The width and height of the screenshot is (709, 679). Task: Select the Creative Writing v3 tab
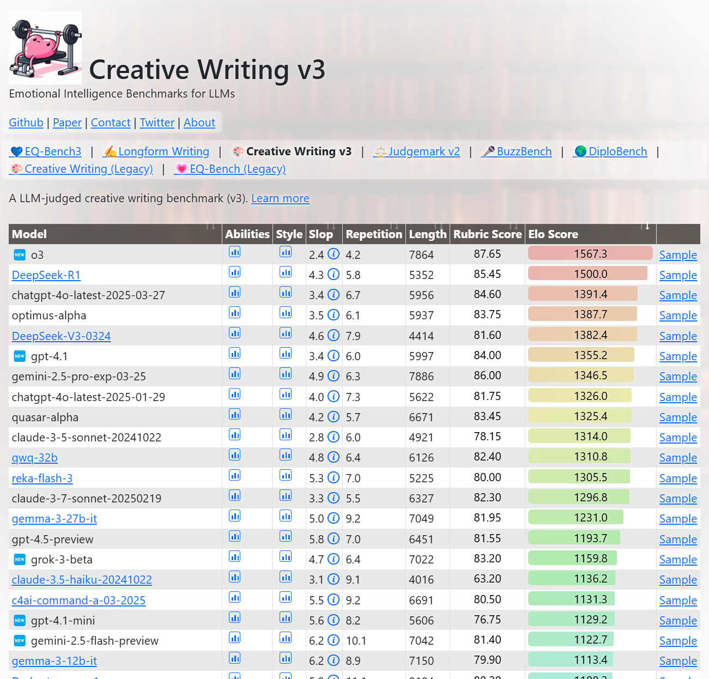tap(292, 151)
